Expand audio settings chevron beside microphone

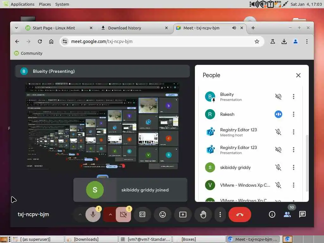coord(80,215)
